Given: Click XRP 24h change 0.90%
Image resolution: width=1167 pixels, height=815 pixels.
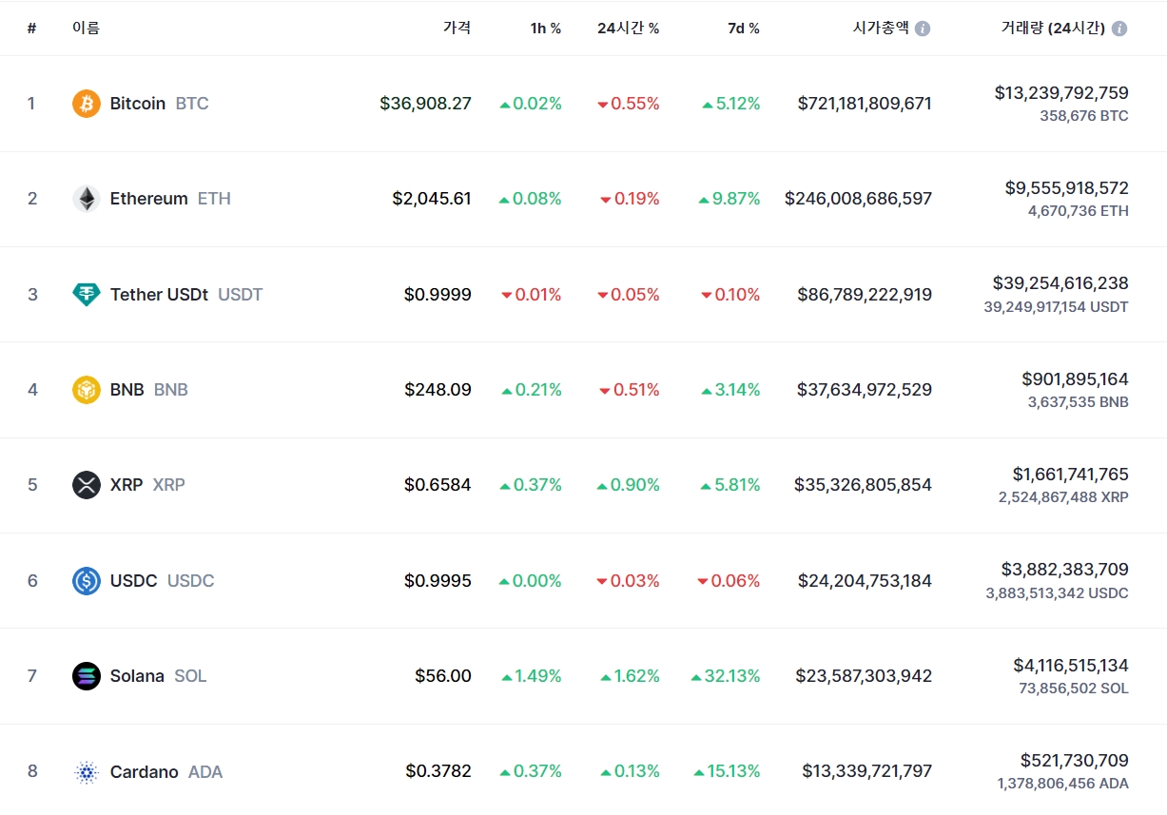Looking at the screenshot, I should coord(629,485).
